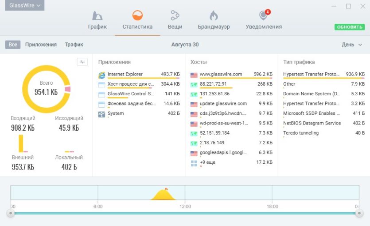Image resolution: width=370 pixels, height=226 pixels.
Task: Maximize the GlassWire window
Action: click(x=348, y=6)
